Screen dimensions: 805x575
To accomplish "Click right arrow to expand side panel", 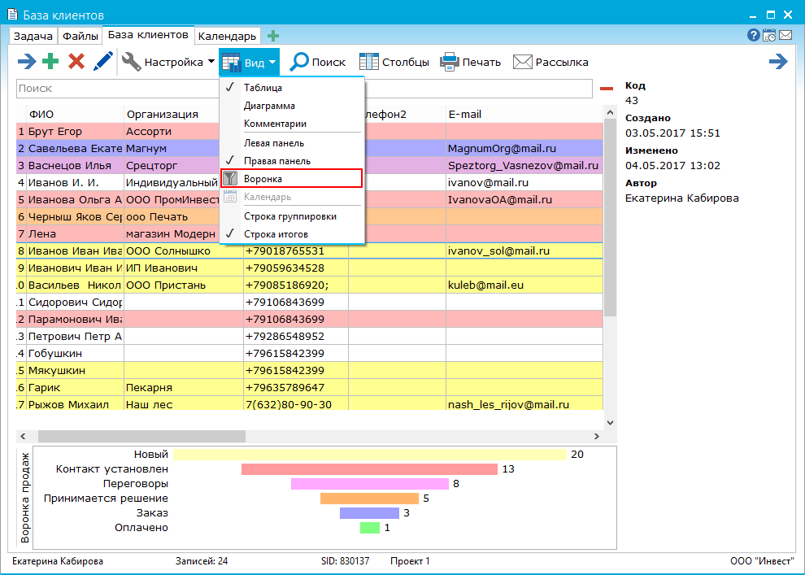I will (x=778, y=62).
